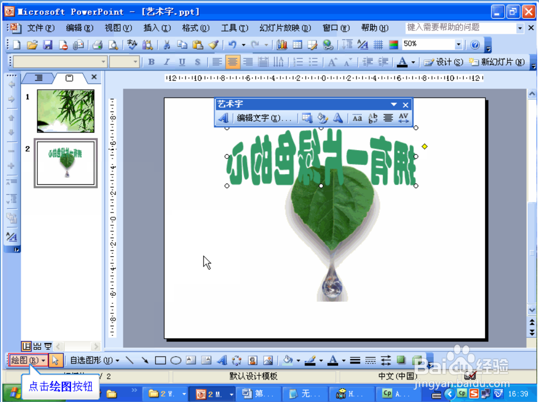Open the 视图 View menu
539x402 pixels.
pos(118,28)
